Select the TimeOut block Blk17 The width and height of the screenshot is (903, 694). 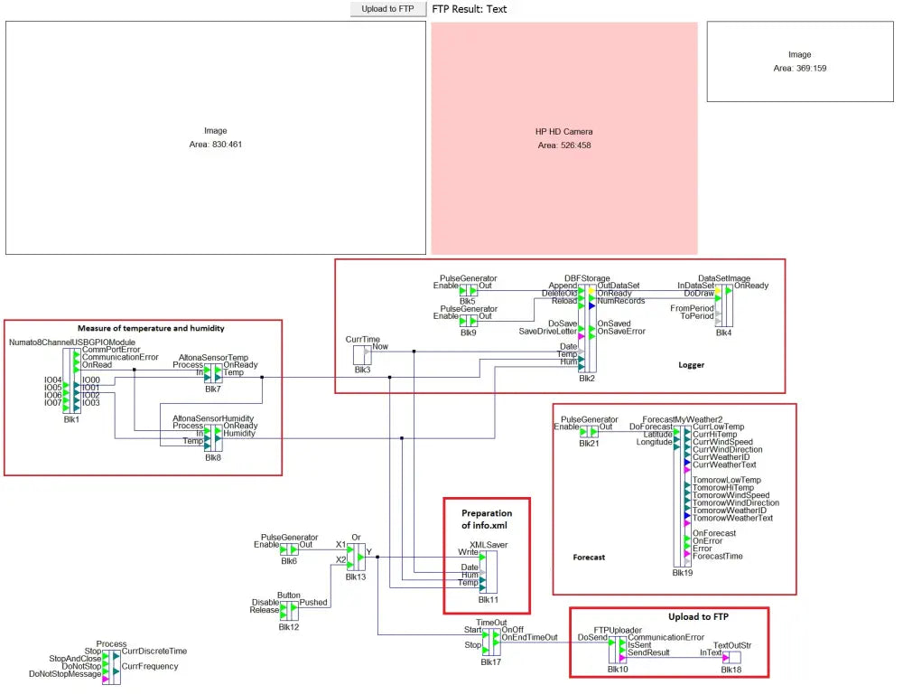click(x=491, y=641)
